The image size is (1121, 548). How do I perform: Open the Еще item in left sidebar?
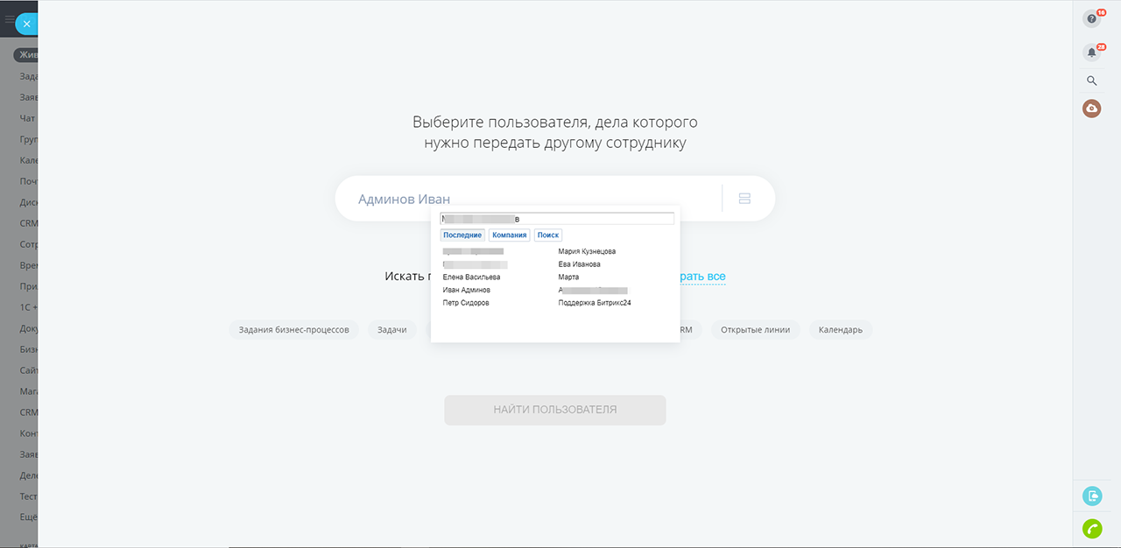coord(28,517)
